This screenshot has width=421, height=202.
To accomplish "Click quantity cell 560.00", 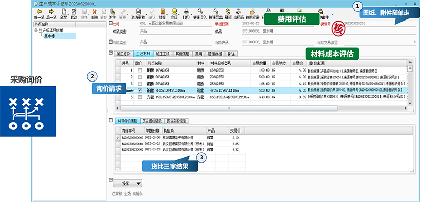I will [x=260, y=77].
